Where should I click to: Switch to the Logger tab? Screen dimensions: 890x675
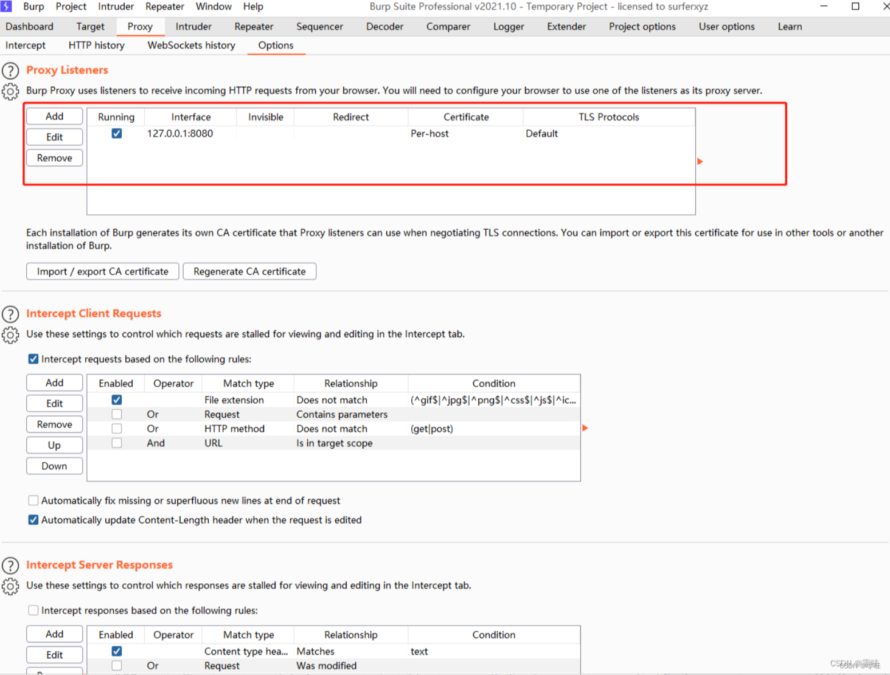(x=509, y=27)
